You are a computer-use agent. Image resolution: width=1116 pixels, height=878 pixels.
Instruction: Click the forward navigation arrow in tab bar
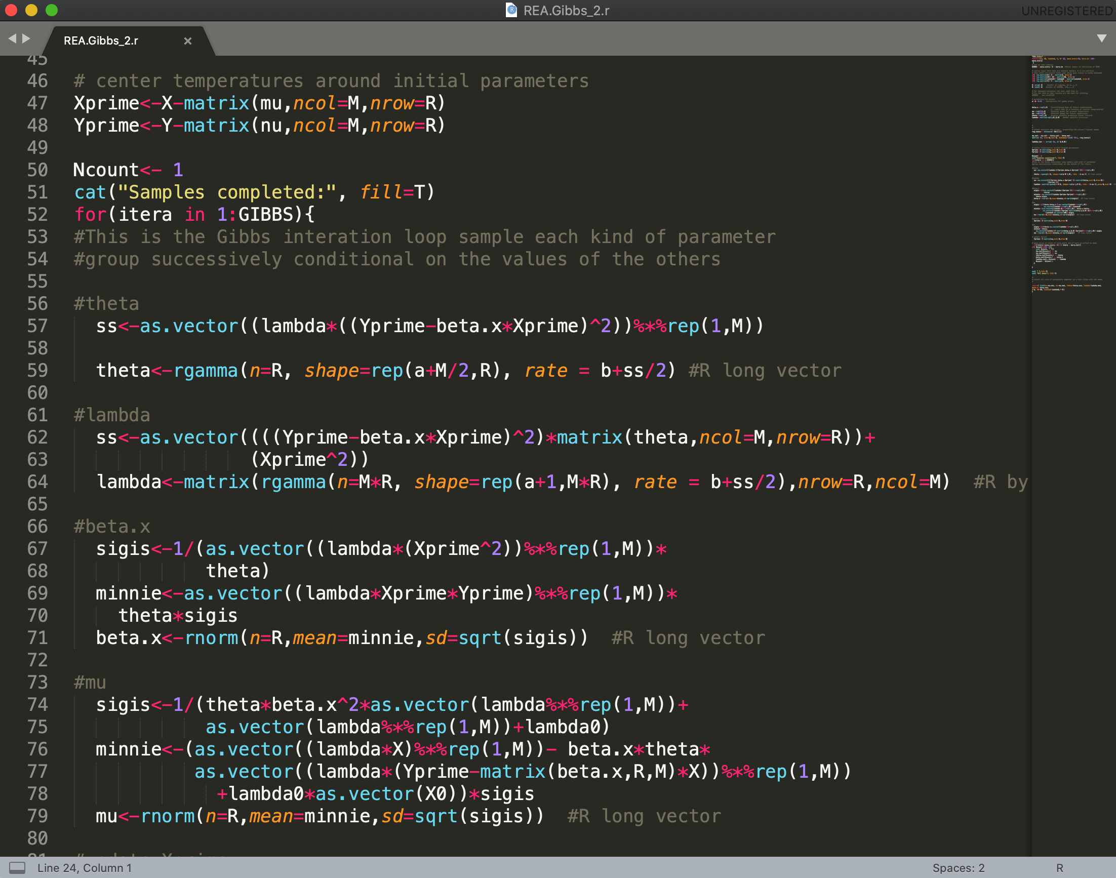26,38
